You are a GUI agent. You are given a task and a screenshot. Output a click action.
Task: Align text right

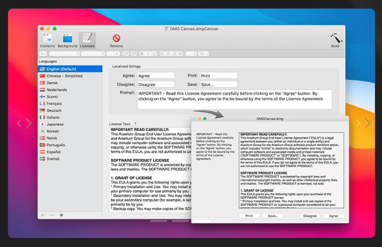point(174,54)
